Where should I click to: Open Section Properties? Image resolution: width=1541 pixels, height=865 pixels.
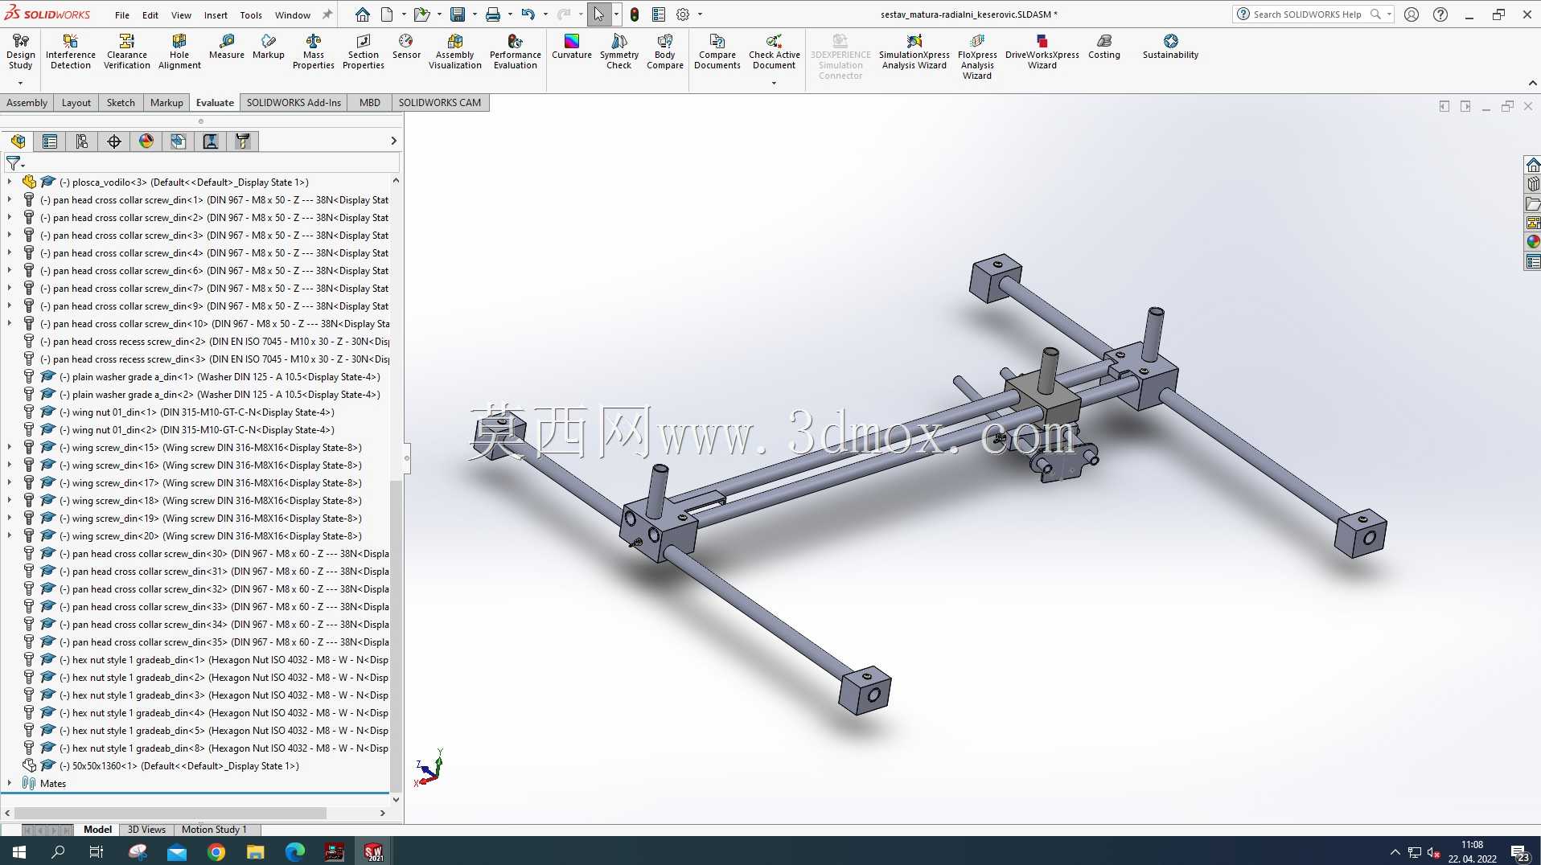pyautogui.click(x=364, y=52)
